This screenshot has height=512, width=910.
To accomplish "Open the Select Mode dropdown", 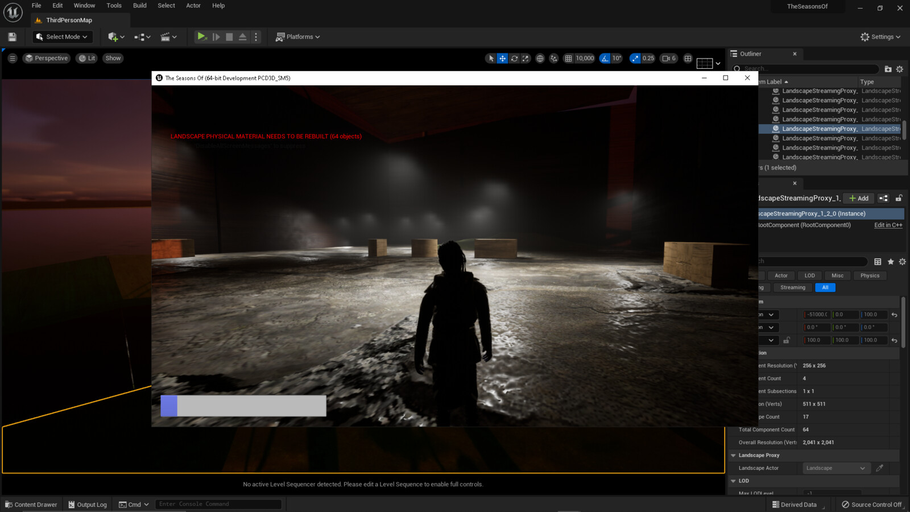I will pos(62,37).
